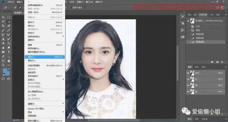This screenshot has height=122, width=228.
Task: Create new snapshot with the camera icon
Action: point(217,62)
